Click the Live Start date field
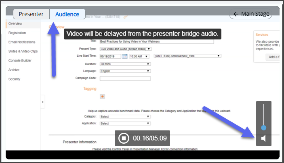 tap(110, 56)
